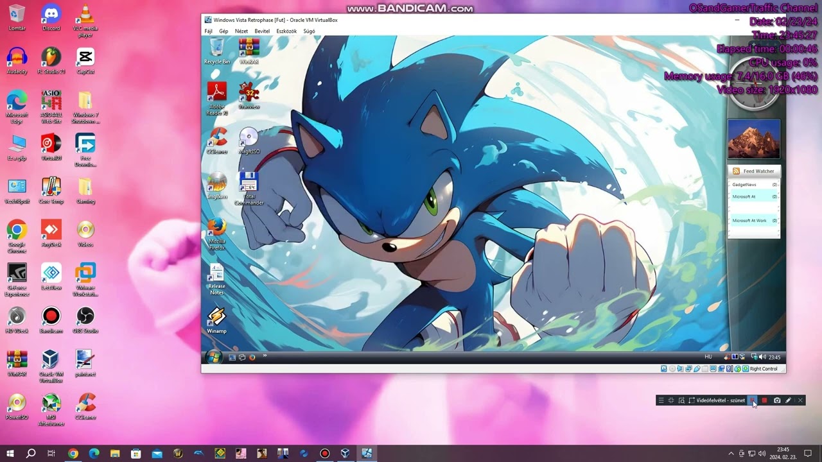
Task: Click the VirtualBox optical disk status icon
Action: 672,369
